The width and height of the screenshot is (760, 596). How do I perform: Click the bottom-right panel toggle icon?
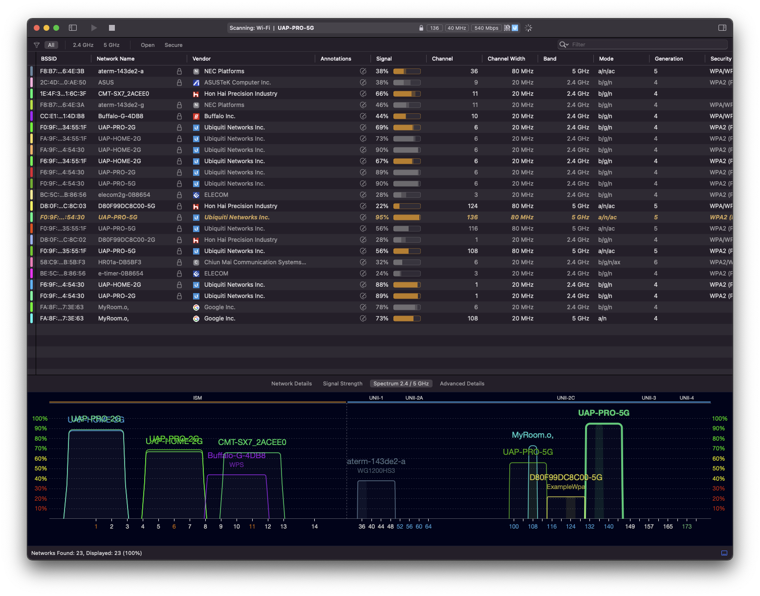[x=724, y=553]
